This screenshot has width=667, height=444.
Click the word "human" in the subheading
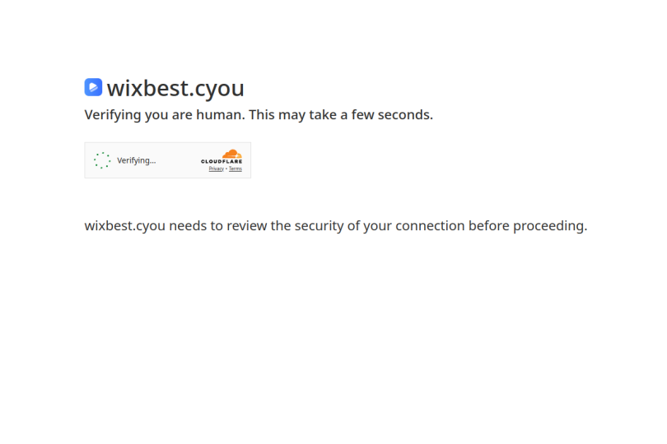tap(219, 115)
